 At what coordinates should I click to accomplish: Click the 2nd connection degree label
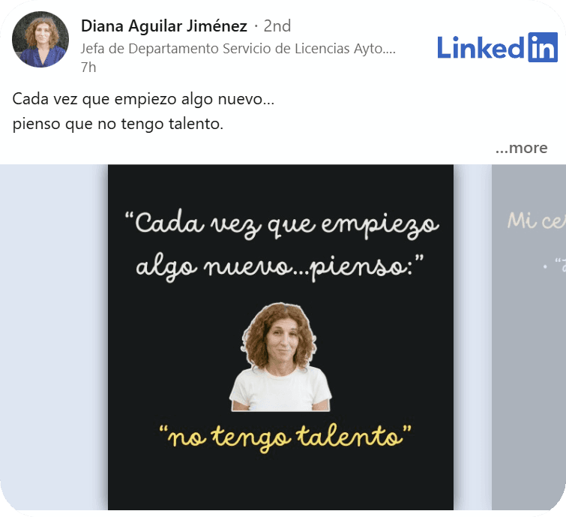pyautogui.click(x=277, y=26)
